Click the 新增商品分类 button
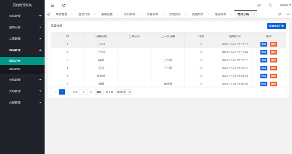Screen dimensions: 292x154 (x=276, y=26)
